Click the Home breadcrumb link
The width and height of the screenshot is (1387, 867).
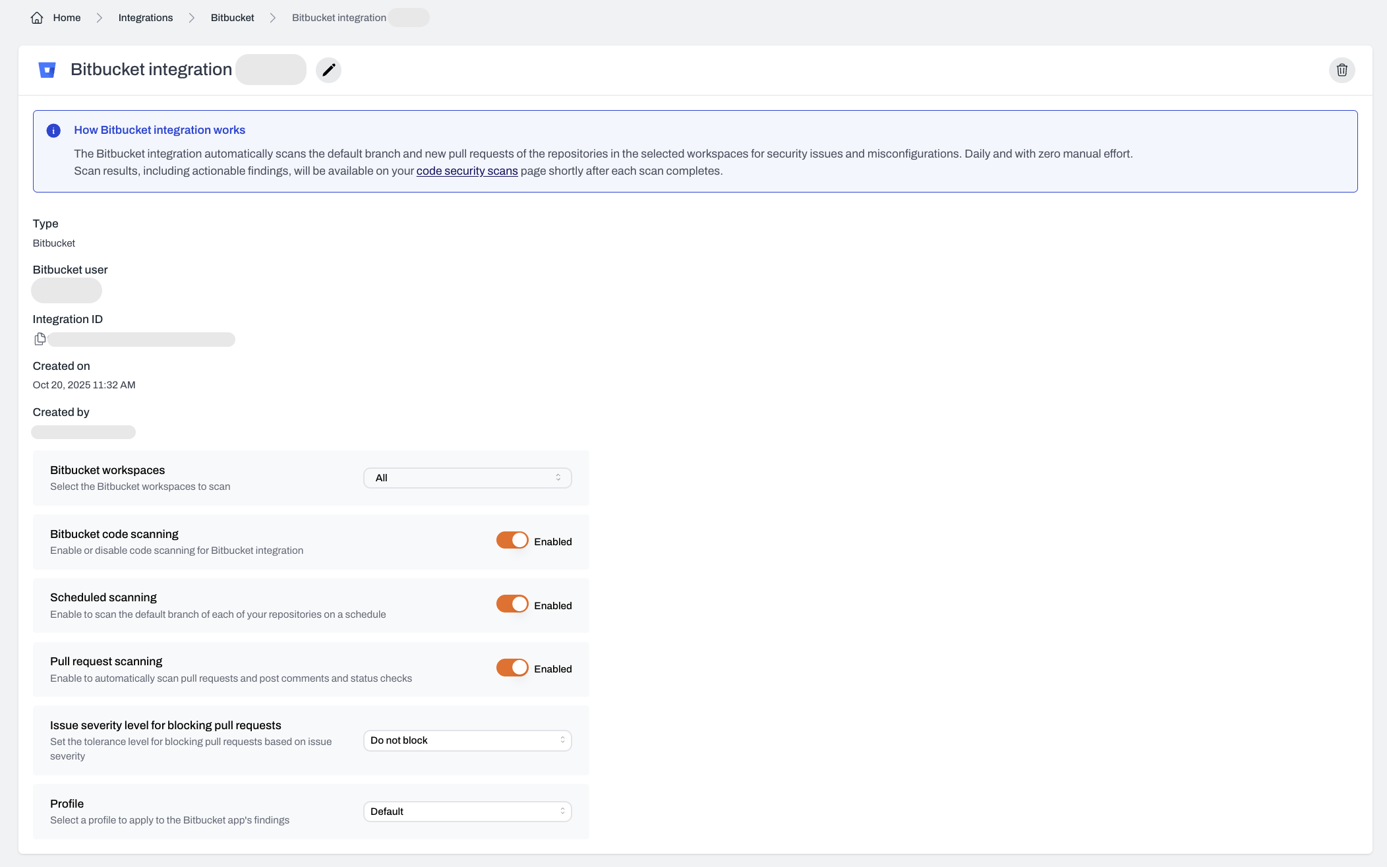pos(67,18)
